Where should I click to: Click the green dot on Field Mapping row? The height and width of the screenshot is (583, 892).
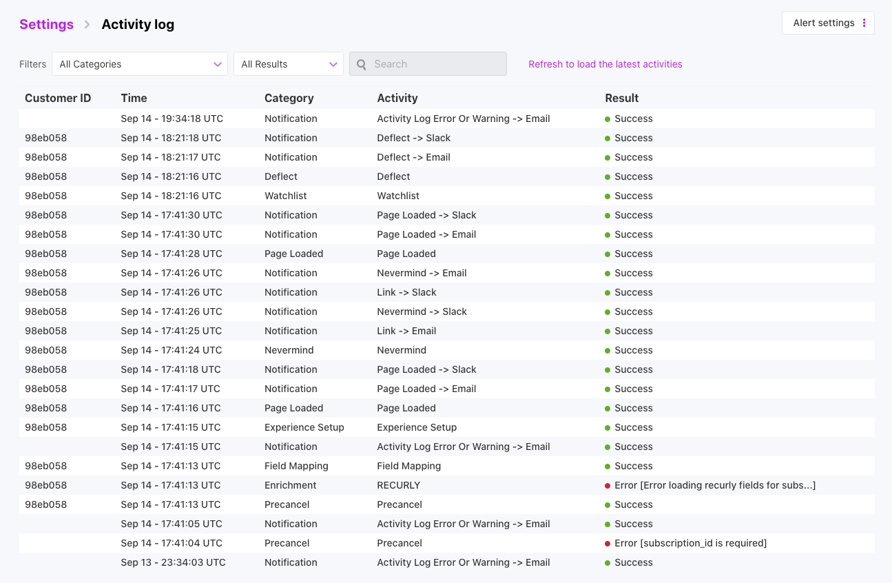click(609, 466)
